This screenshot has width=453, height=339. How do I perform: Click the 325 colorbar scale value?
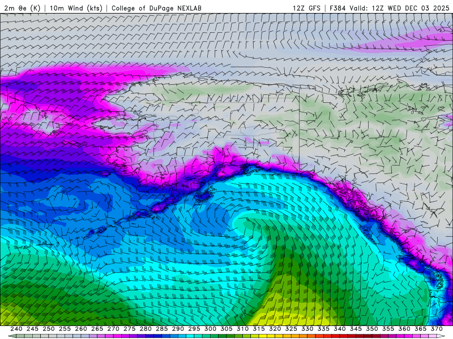click(291, 329)
